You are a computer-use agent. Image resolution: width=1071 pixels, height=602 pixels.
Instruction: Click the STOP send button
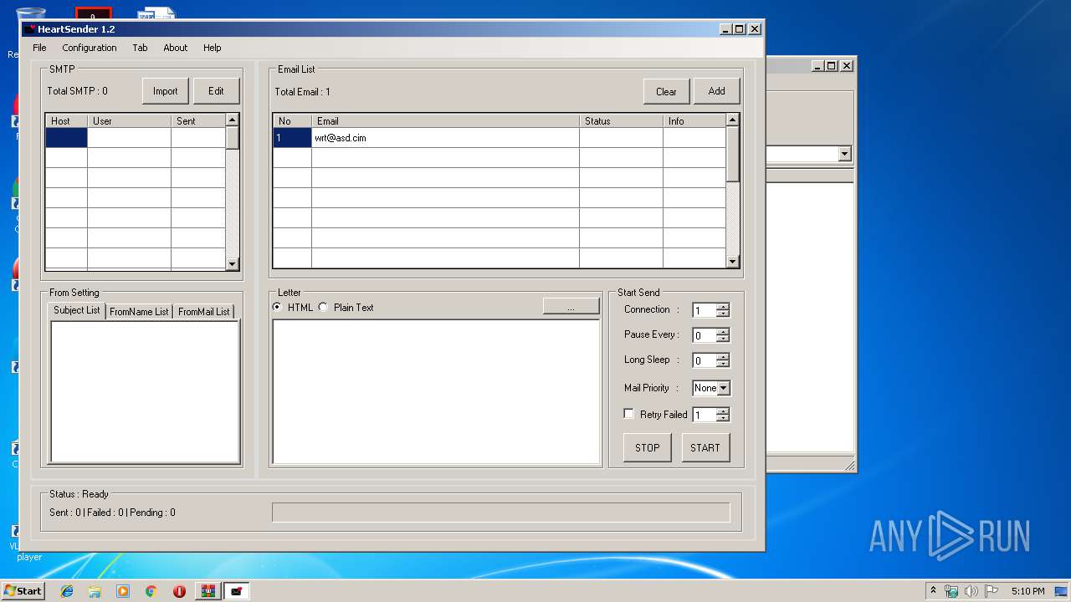(x=648, y=447)
